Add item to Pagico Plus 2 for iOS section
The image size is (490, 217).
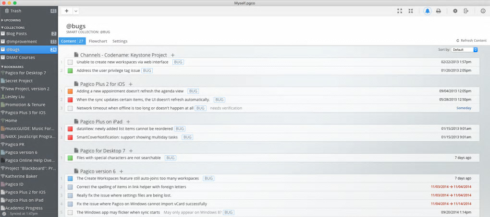[131, 84]
